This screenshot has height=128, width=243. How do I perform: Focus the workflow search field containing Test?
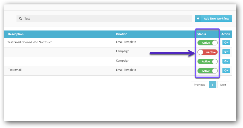104,18
